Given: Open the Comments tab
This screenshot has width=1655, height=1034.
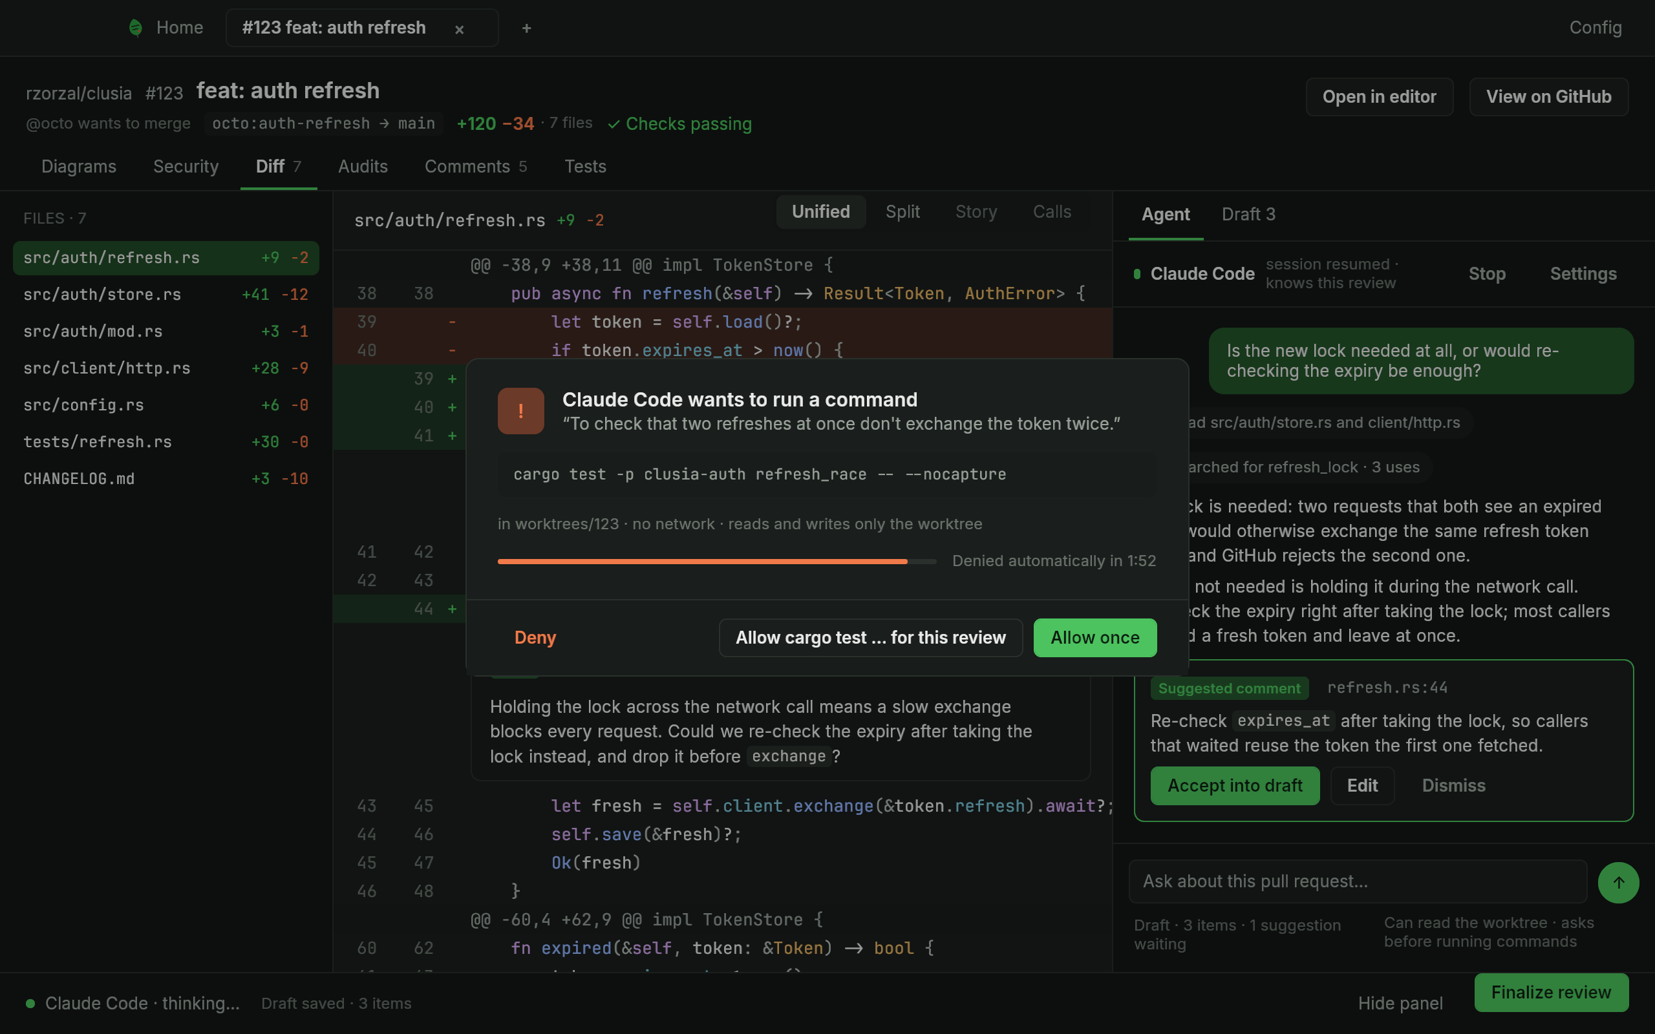Looking at the screenshot, I should point(475,166).
